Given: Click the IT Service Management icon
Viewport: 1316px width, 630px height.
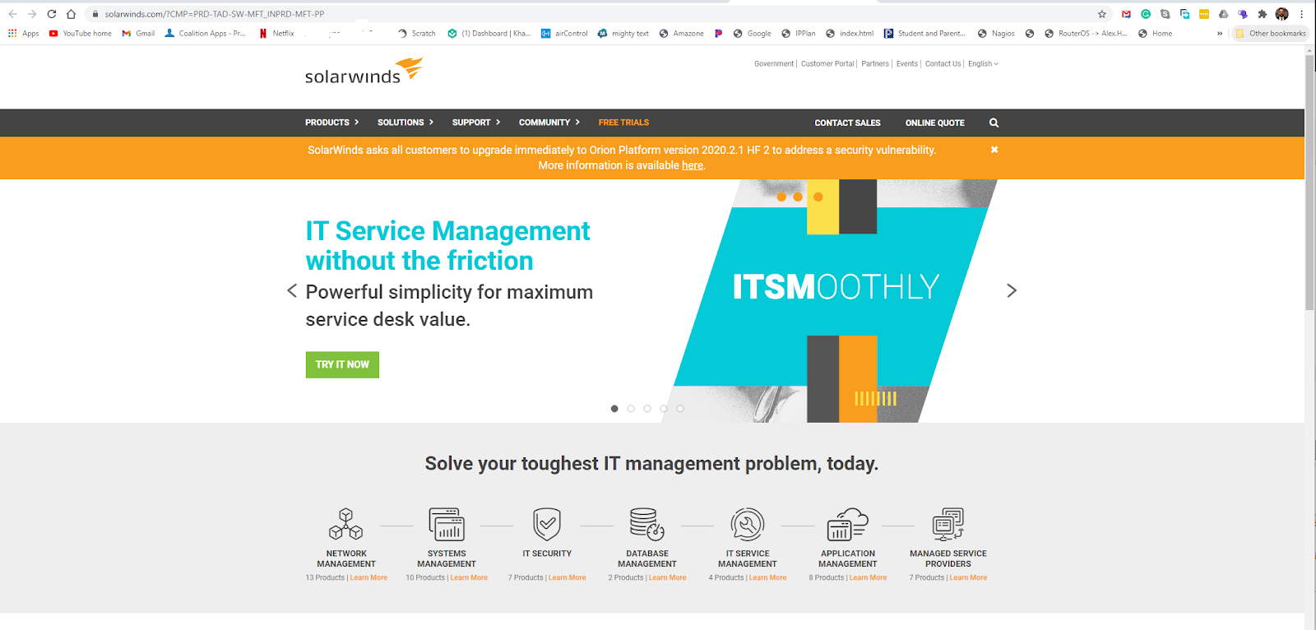Looking at the screenshot, I should 748,524.
